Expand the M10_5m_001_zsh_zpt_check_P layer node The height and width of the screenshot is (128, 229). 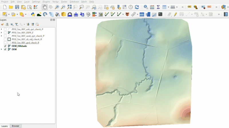2,29
